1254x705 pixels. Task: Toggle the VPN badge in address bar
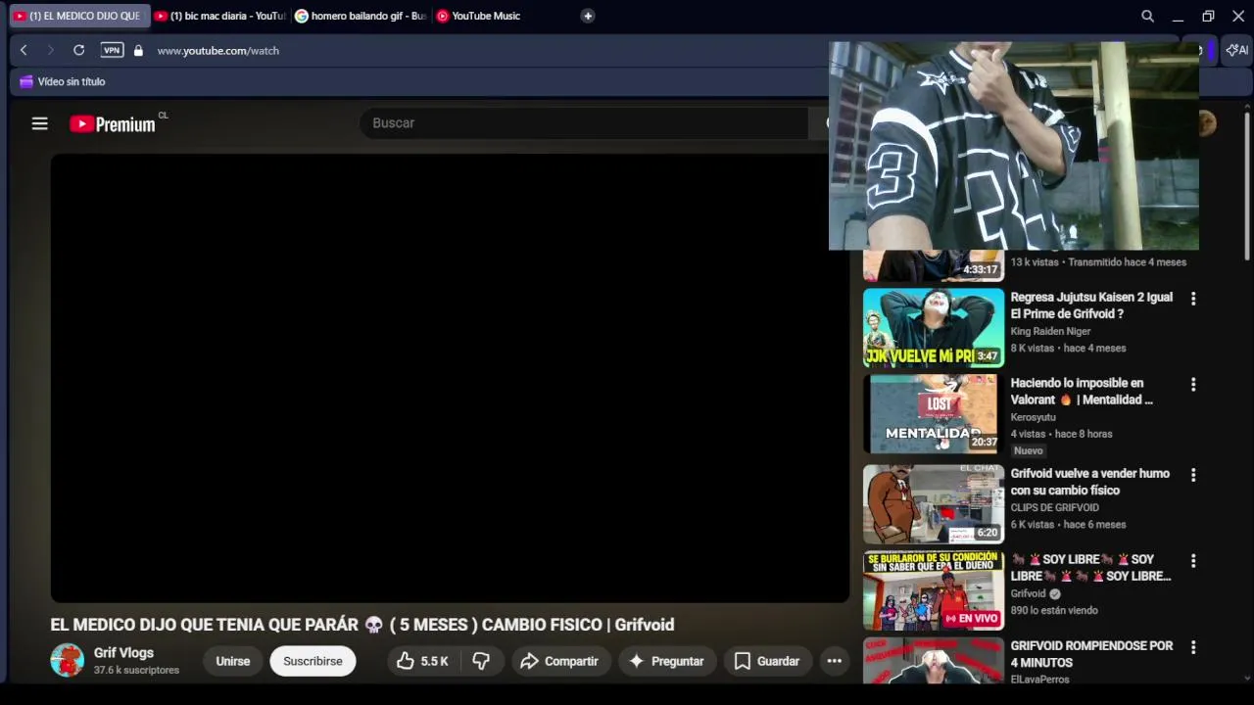[x=112, y=50]
